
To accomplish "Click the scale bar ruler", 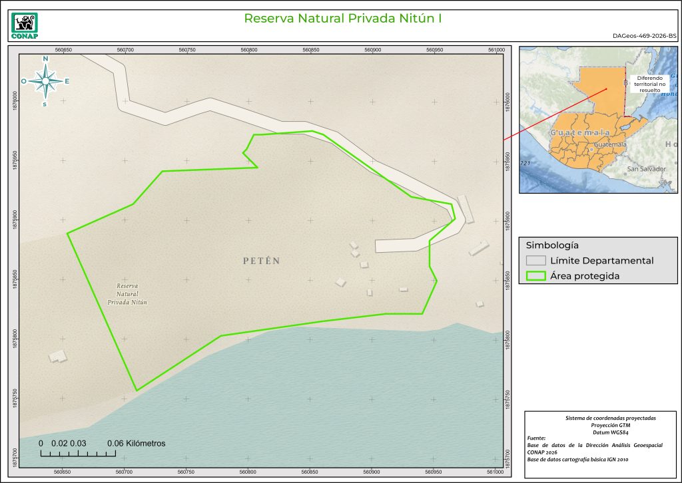I will [78, 454].
